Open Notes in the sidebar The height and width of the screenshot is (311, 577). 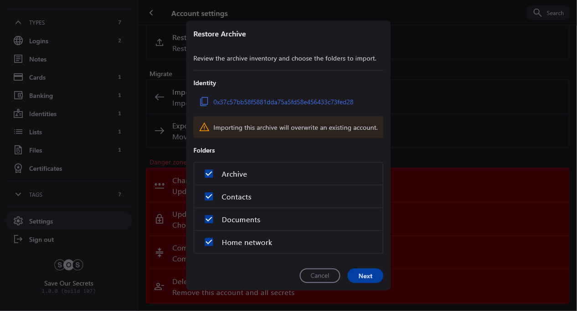pyautogui.click(x=38, y=59)
